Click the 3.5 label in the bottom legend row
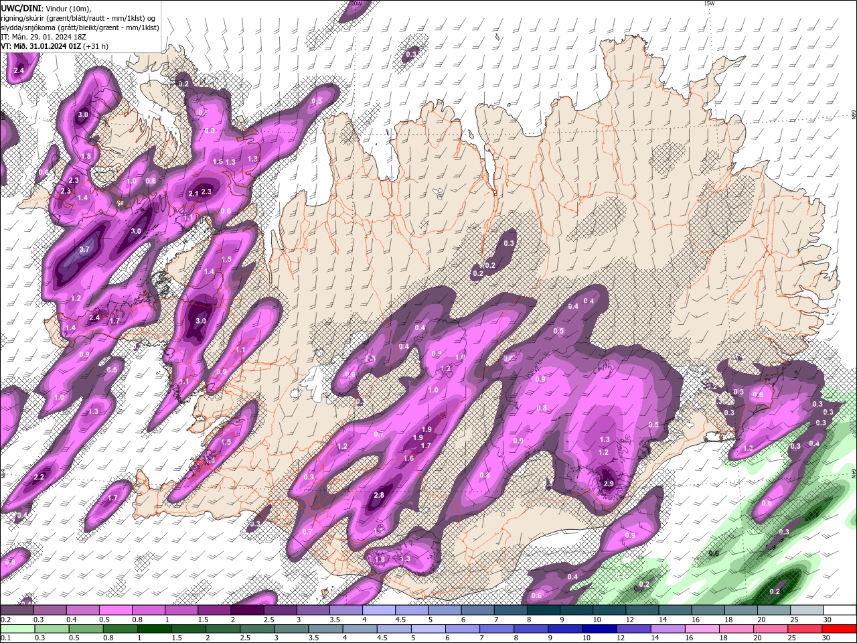The width and height of the screenshot is (857, 643). [x=313, y=638]
